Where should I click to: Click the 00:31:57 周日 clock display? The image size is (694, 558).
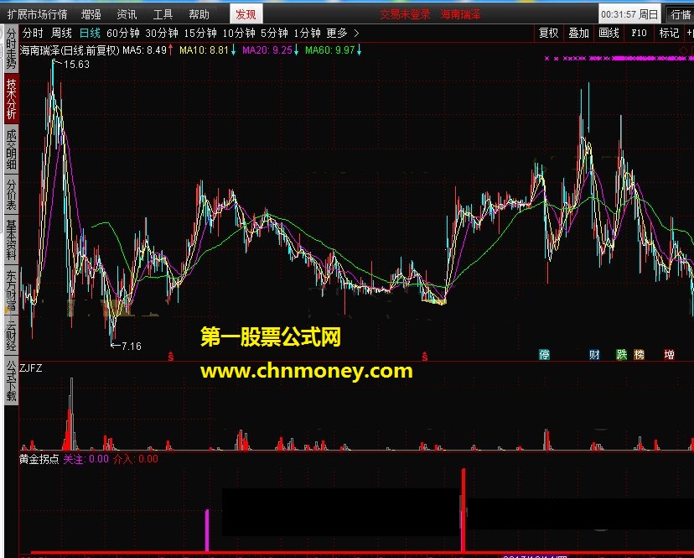[x=629, y=14]
